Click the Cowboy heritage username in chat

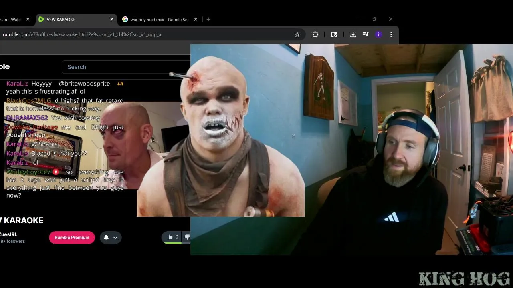(x=32, y=127)
